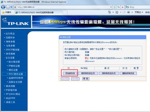Image resolution: width=150 pixels, height=112 pixels.
Task: Click the 配置 column header
Action: coord(136,68)
